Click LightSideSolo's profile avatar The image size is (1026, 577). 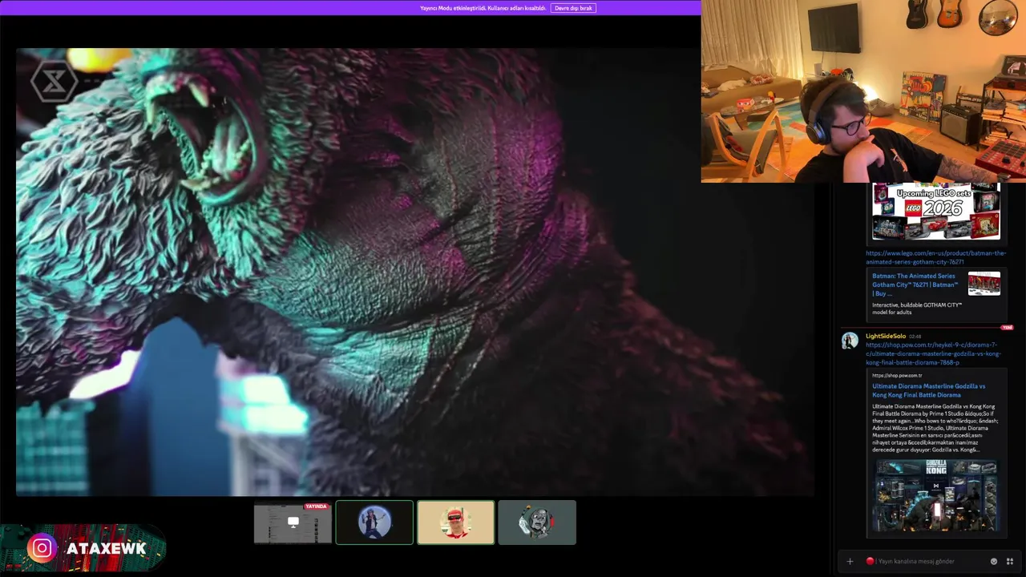coord(850,341)
